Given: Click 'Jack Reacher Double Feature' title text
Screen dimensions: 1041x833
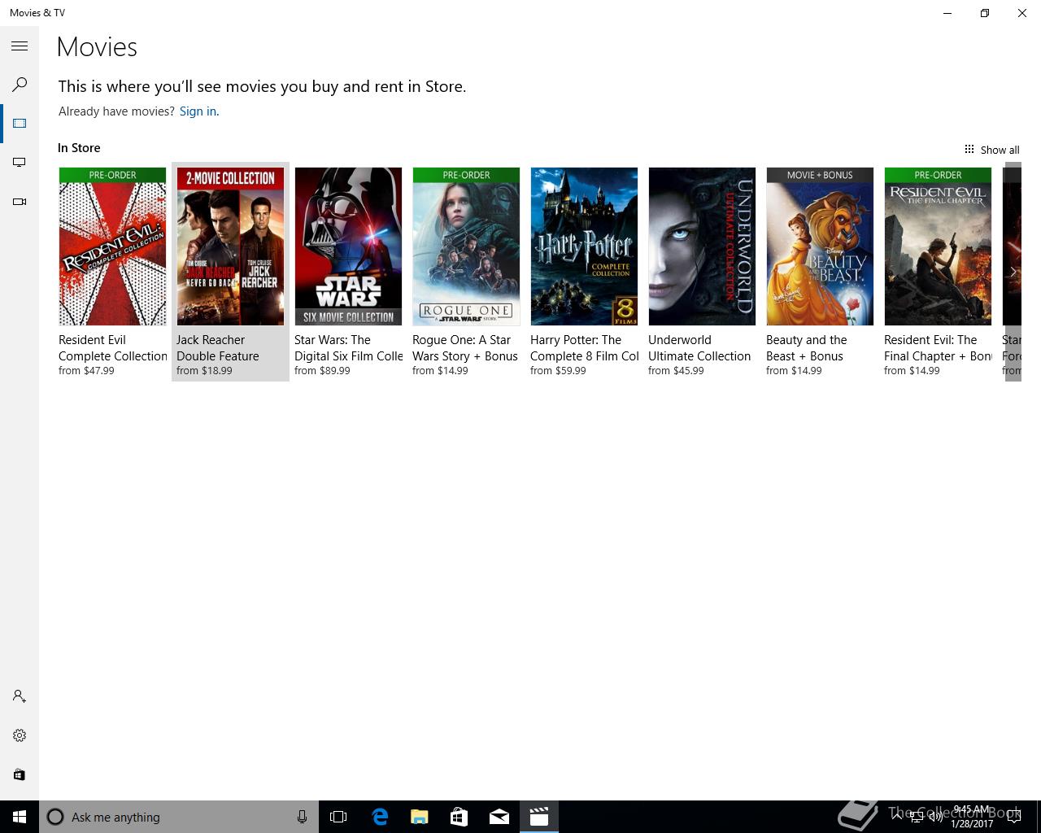Looking at the screenshot, I should 218,348.
